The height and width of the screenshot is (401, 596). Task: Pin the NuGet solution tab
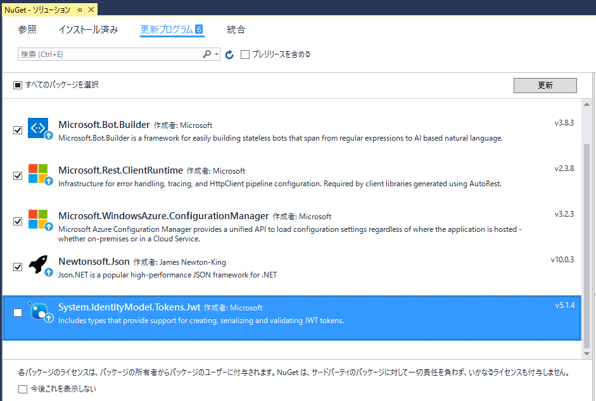tap(79, 10)
